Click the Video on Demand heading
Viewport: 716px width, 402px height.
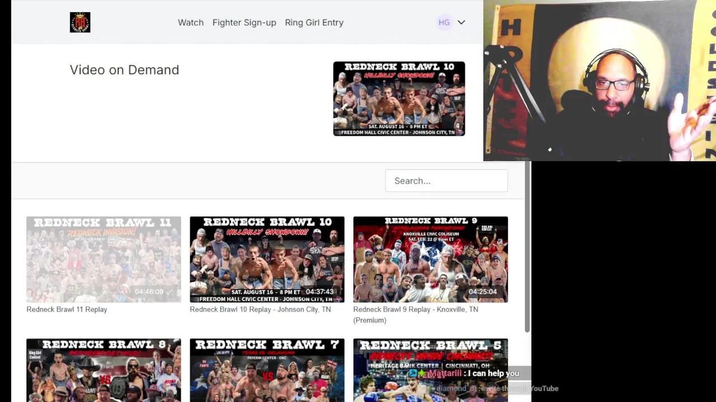pos(124,70)
